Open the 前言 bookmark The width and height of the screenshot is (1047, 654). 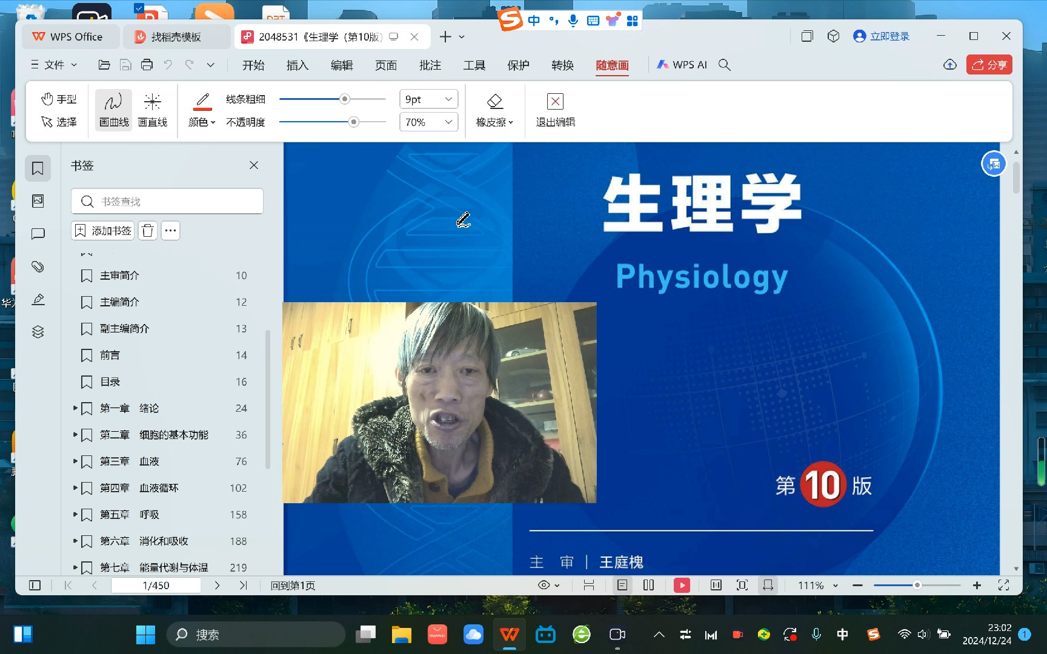(110, 355)
